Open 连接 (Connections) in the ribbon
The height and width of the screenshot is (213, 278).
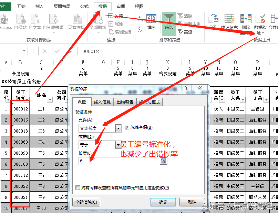116,16
